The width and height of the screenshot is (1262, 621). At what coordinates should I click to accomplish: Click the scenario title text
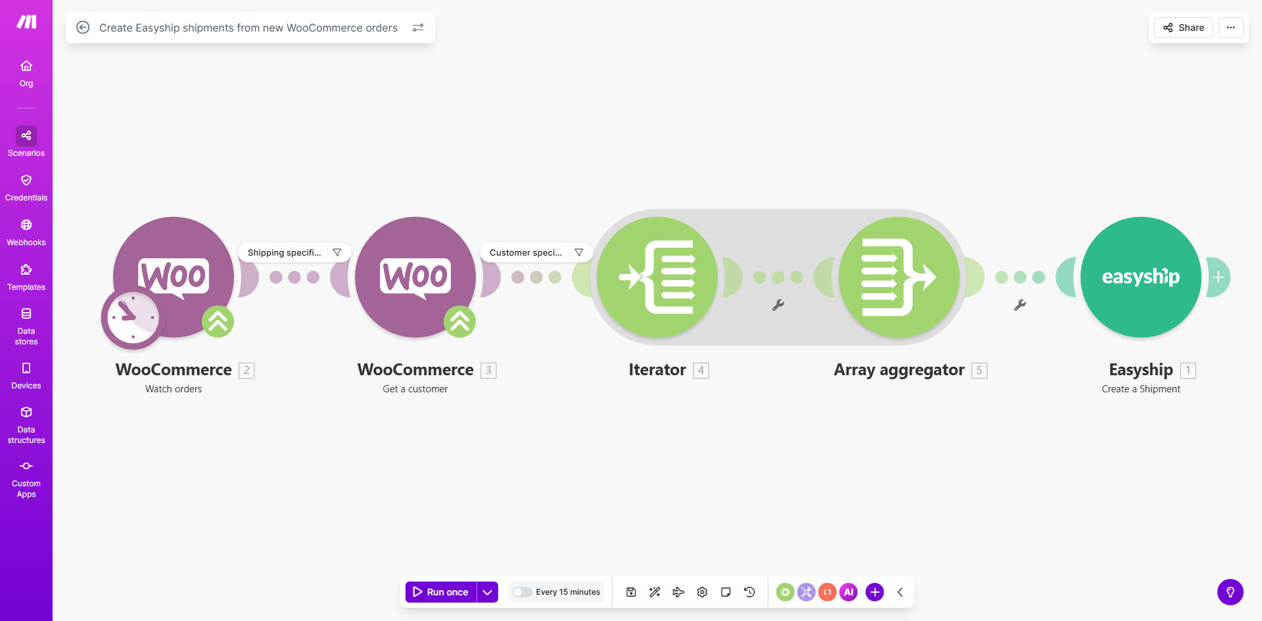[248, 28]
